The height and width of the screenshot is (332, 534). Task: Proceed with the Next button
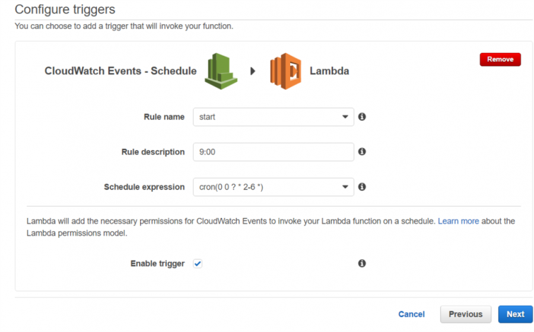515,314
